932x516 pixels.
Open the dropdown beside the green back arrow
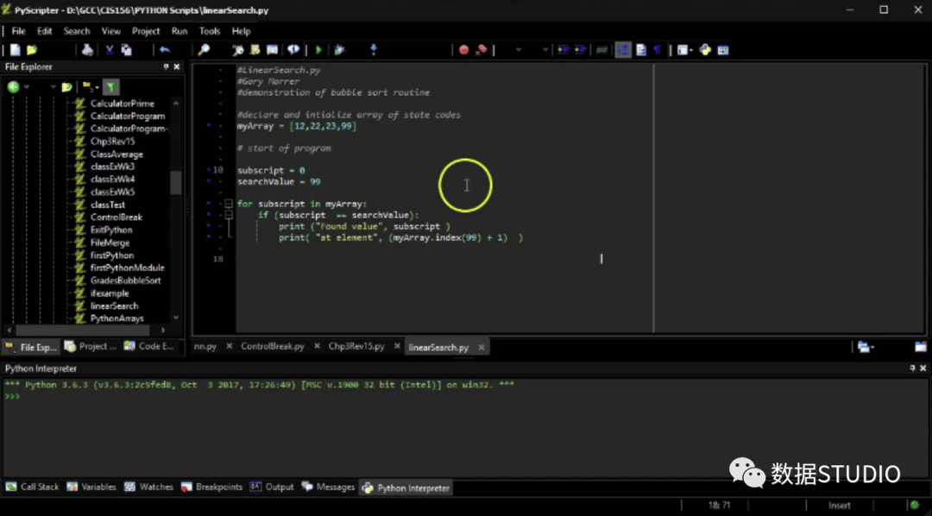click(x=27, y=87)
